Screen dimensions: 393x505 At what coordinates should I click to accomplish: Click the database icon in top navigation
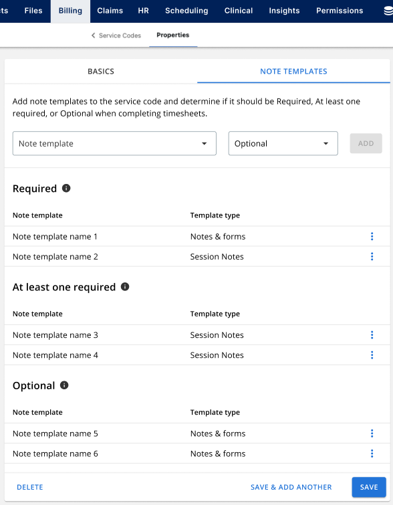click(x=388, y=11)
